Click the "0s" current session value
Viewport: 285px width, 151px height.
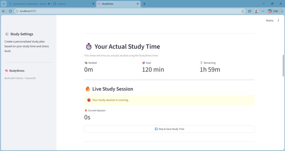pyautogui.click(x=87, y=117)
